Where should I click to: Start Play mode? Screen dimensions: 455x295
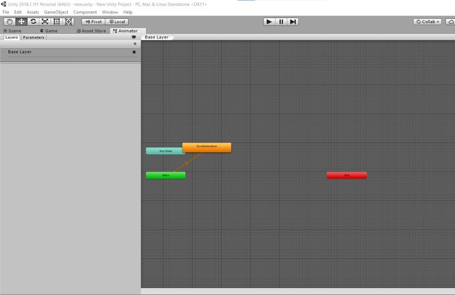(269, 22)
